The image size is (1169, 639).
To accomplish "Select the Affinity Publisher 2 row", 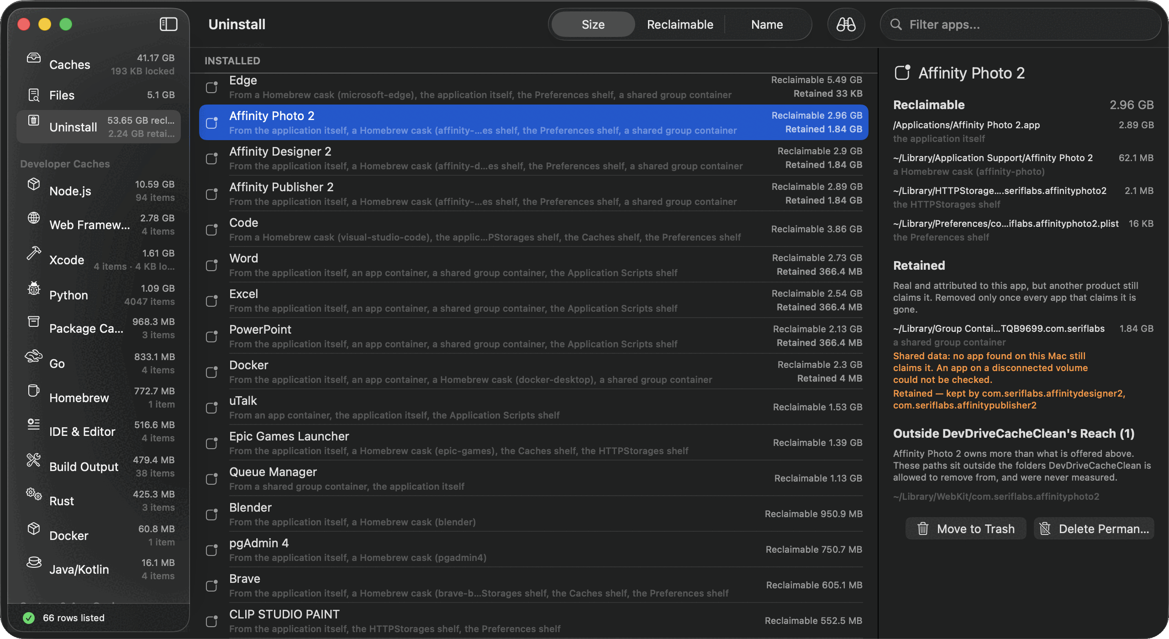I will pos(534,194).
